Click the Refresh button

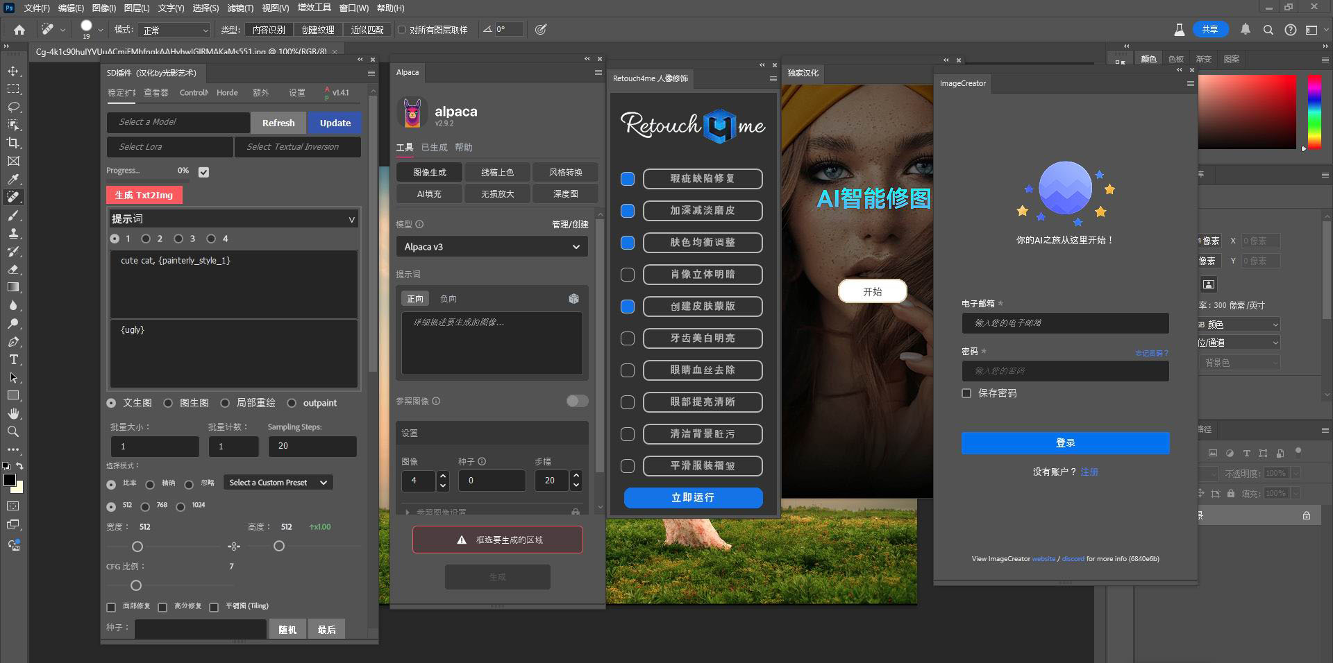pyautogui.click(x=278, y=123)
